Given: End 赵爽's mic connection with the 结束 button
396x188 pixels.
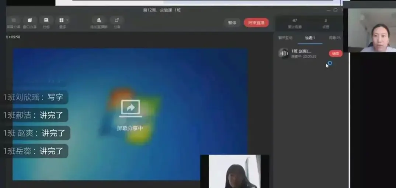Looking at the screenshot, I should pyautogui.click(x=336, y=53).
